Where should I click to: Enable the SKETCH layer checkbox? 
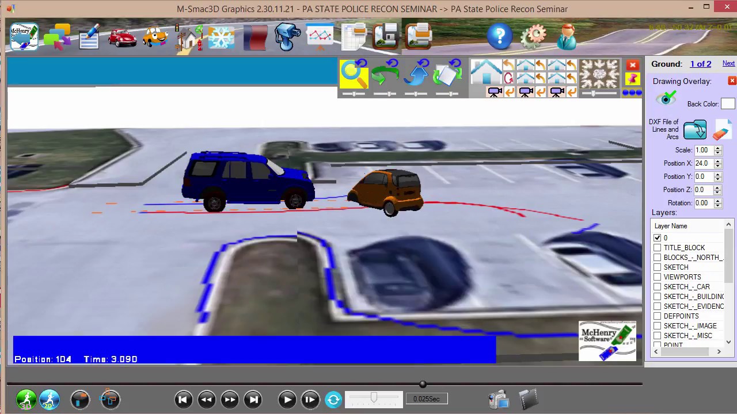click(658, 267)
